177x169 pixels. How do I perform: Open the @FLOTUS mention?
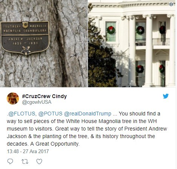[x=22, y=114]
